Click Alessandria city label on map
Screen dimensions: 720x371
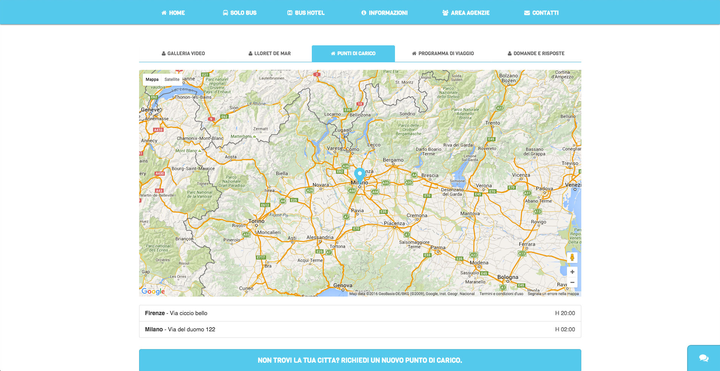pos(320,237)
